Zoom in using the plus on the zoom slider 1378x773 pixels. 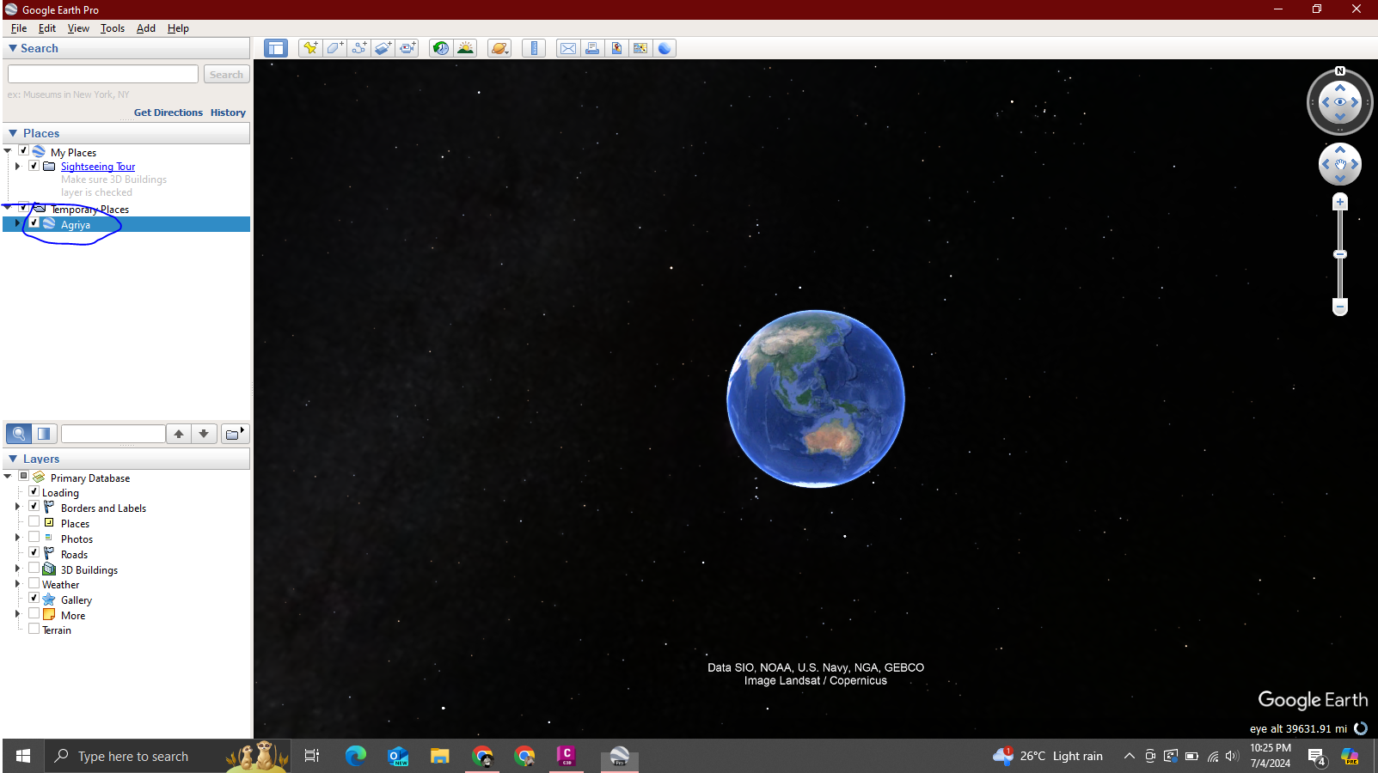click(x=1340, y=201)
